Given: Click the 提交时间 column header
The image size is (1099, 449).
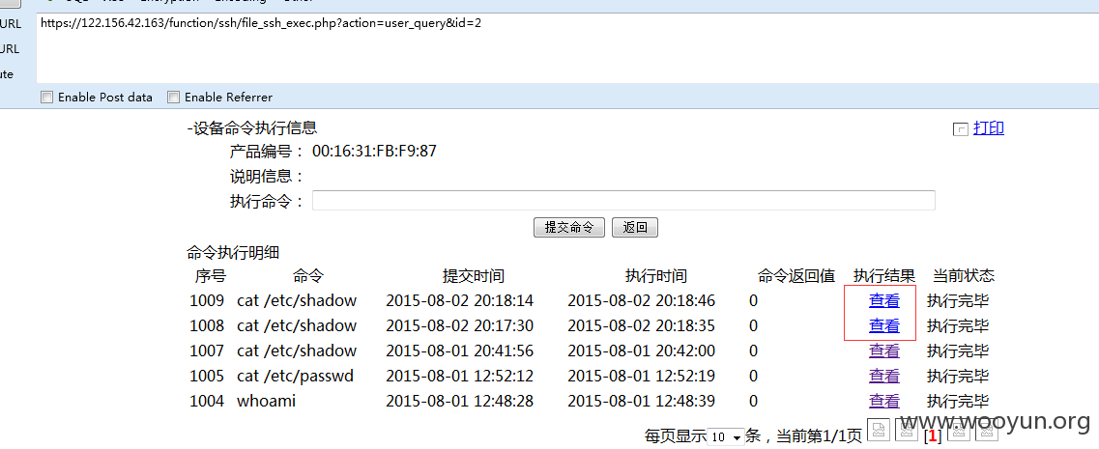Looking at the screenshot, I should pyautogui.click(x=473, y=276).
